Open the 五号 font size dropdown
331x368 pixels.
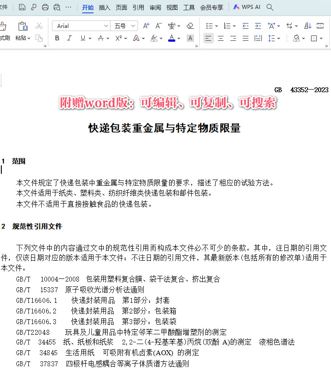click(x=133, y=26)
